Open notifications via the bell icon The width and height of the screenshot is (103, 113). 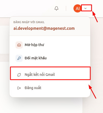tap(56, 8)
